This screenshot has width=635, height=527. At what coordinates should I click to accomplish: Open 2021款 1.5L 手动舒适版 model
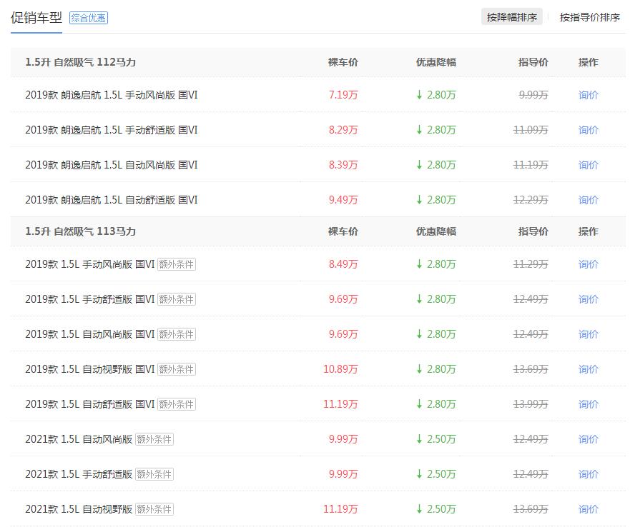click(x=79, y=474)
